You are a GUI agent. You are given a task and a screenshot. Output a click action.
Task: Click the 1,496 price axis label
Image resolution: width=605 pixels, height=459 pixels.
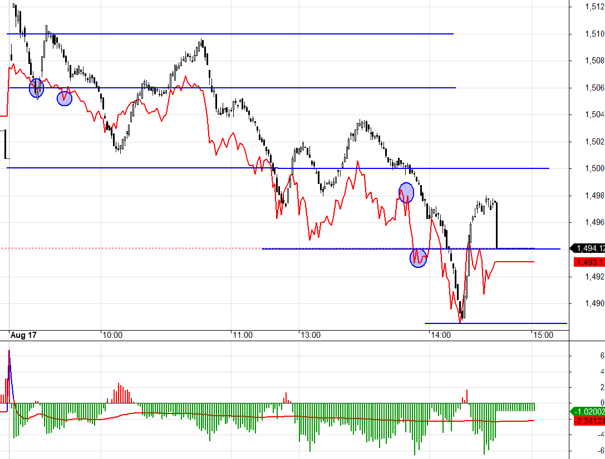[x=594, y=222]
